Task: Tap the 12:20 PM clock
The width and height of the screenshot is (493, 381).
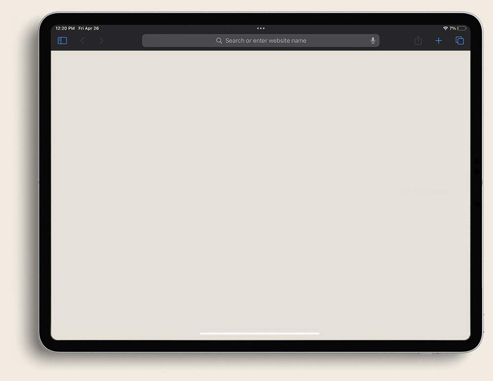Action: pyautogui.click(x=65, y=29)
